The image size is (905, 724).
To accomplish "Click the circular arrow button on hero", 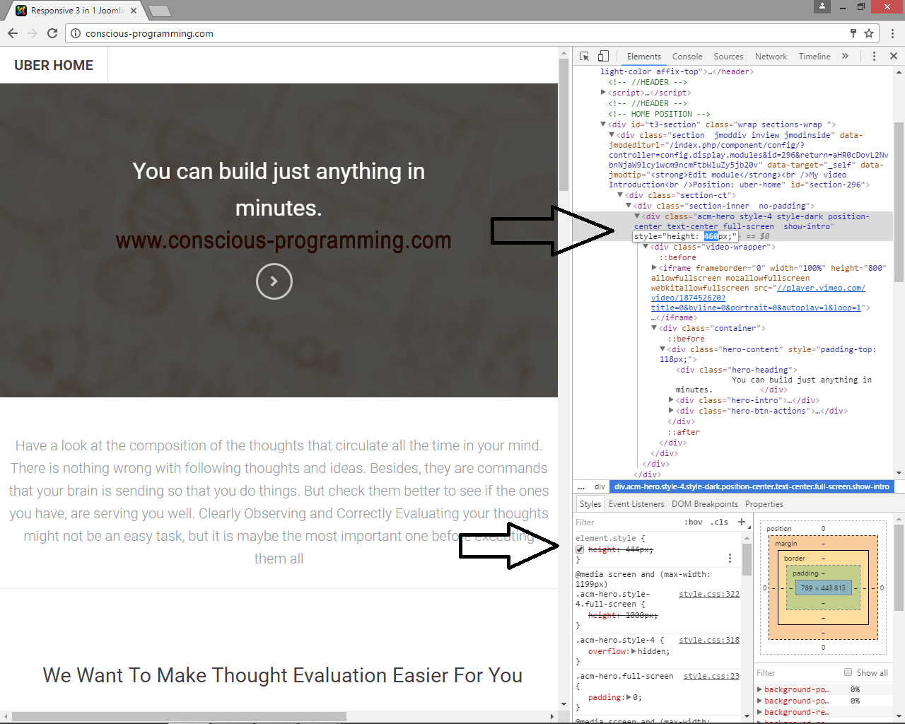I will pyautogui.click(x=274, y=281).
